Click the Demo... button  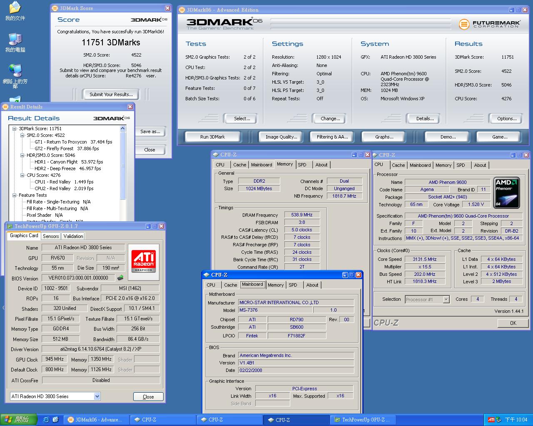[448, 137]
